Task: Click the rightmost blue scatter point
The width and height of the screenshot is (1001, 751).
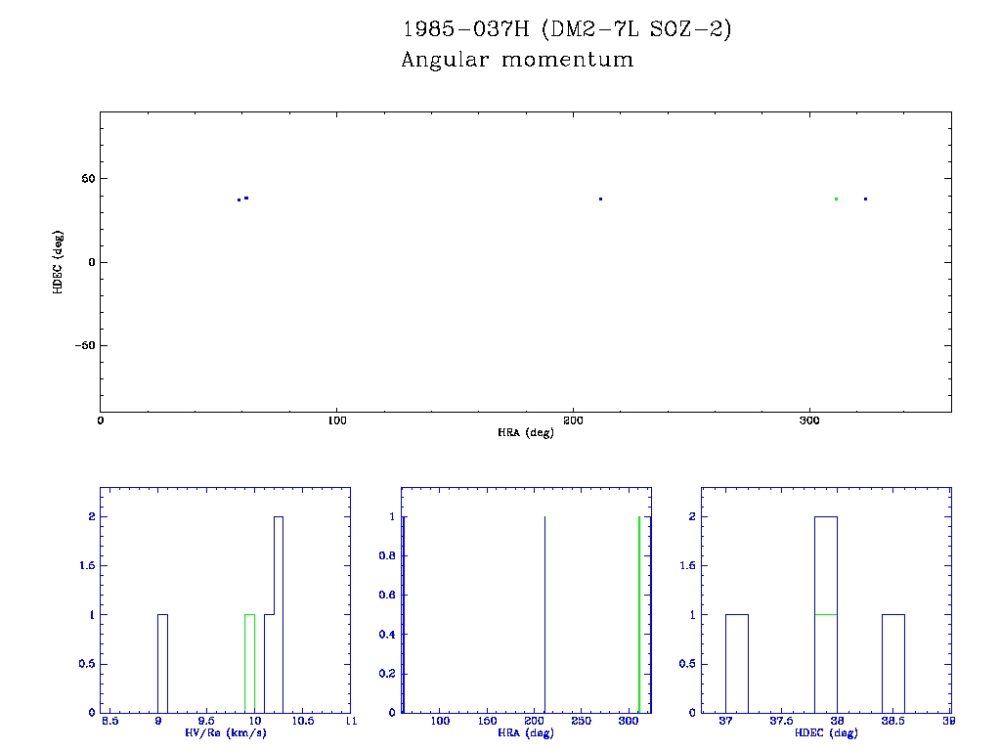Action: coord(865,199)
